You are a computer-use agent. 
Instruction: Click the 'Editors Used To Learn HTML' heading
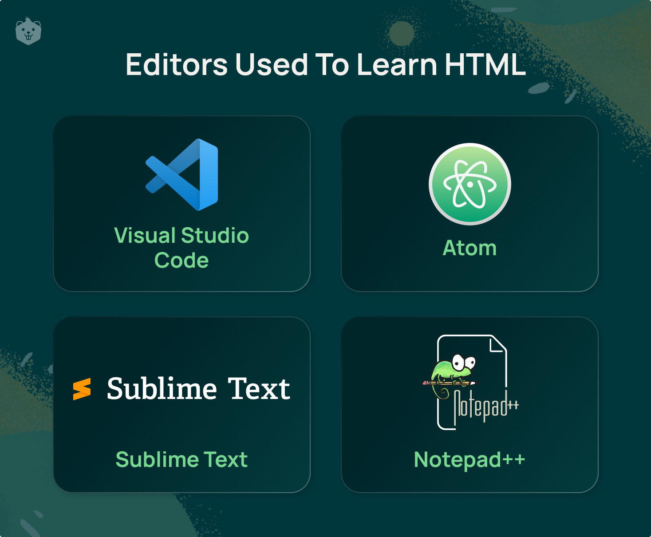(x=325, y=65)
